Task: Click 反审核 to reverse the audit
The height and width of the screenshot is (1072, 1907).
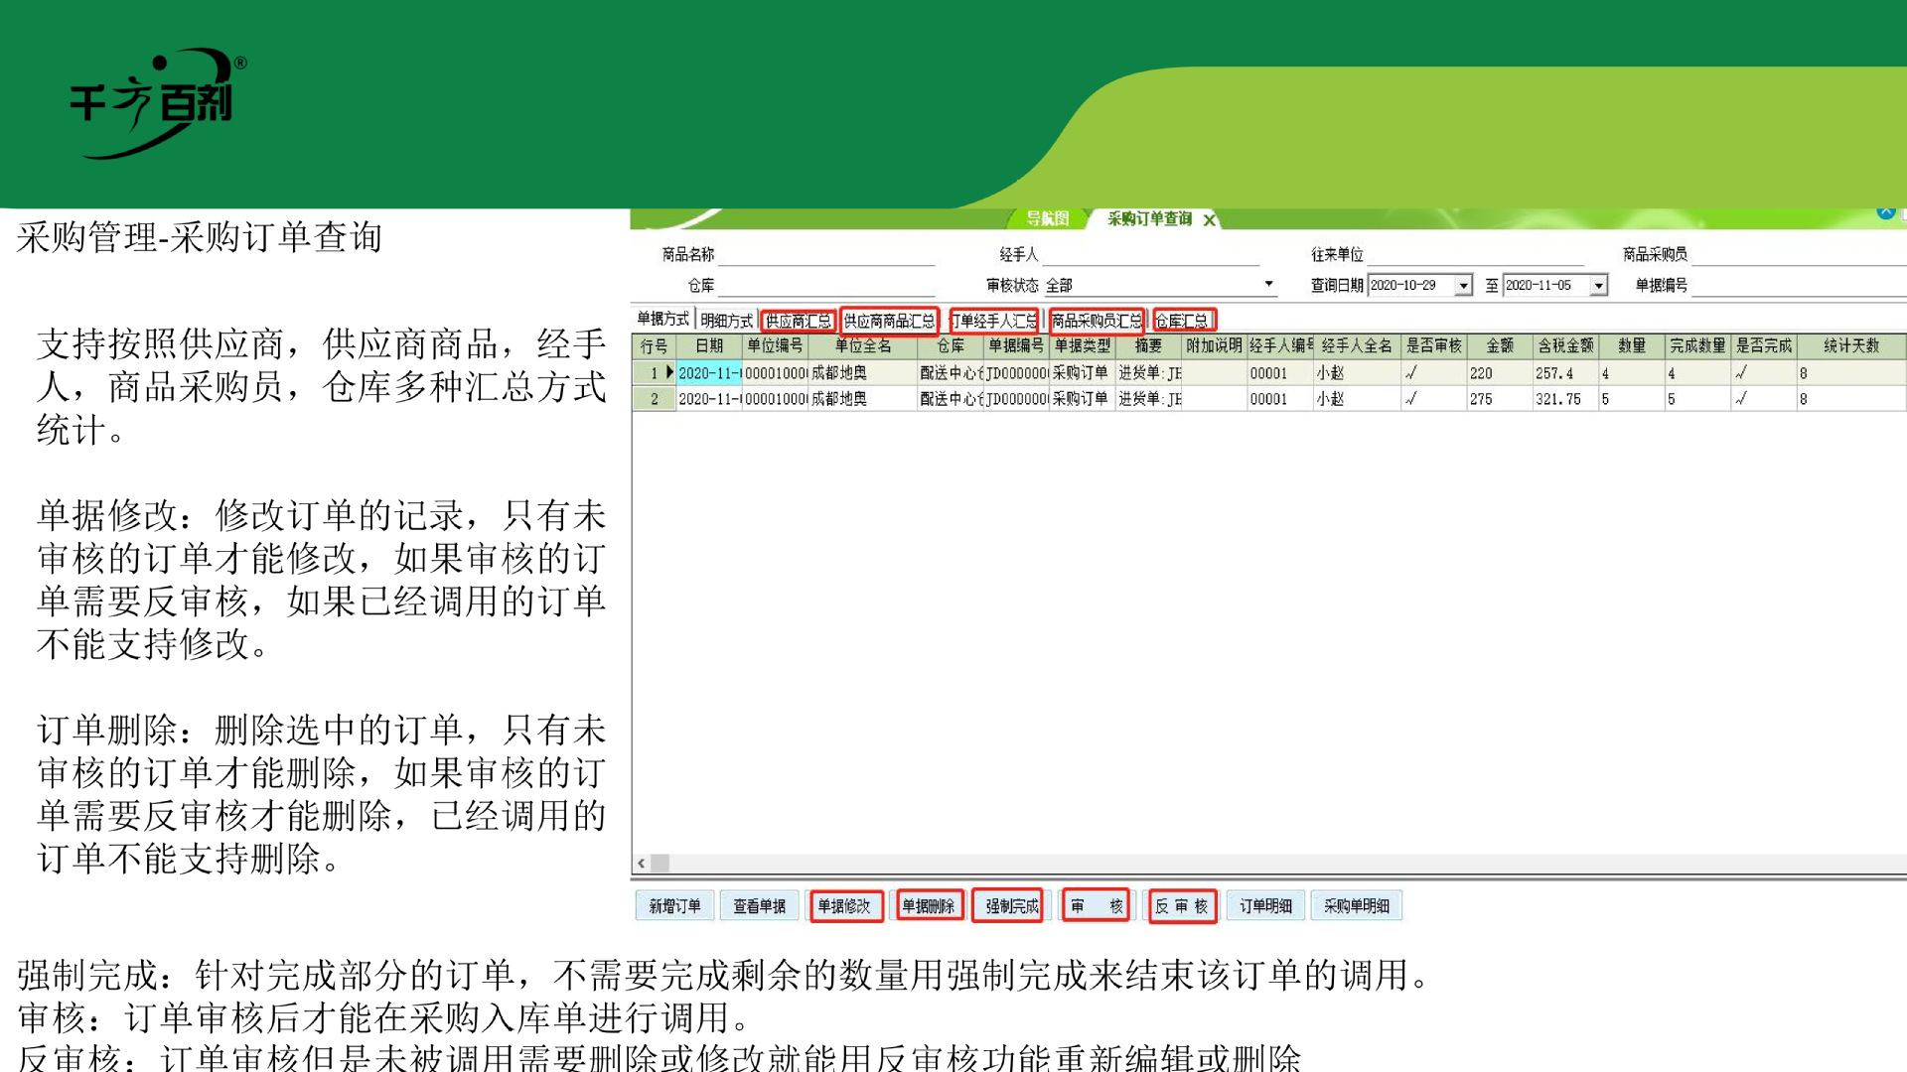Action: coord(1182,905)
